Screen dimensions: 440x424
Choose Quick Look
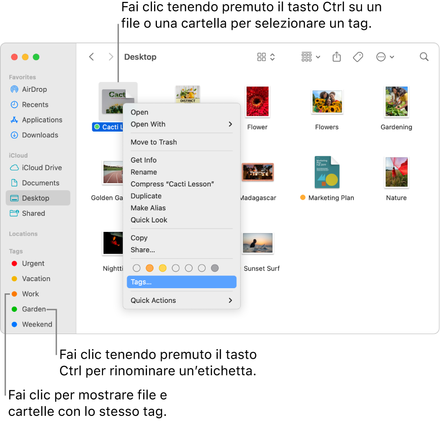pos(181,220)
